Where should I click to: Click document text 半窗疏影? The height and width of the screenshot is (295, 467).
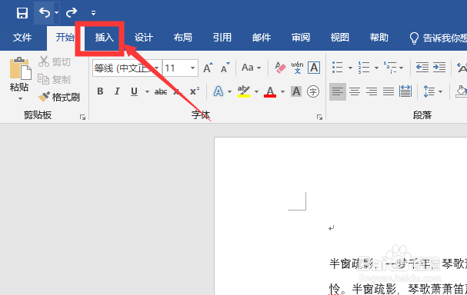[x=351, y=264]
